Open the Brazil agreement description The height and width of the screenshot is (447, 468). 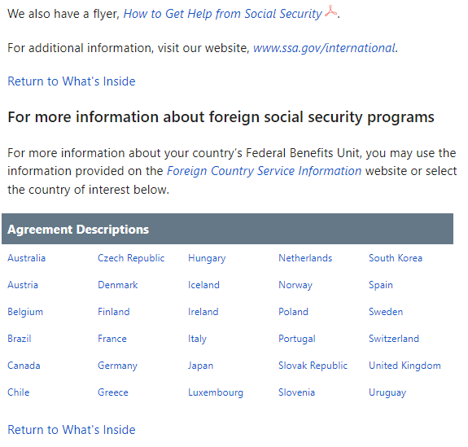pyautogui.click(x=20, y=339)
